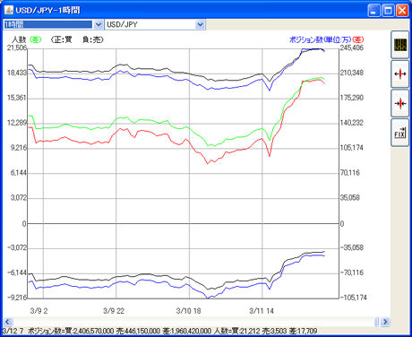Click the 18,433 left axis label
412x337 pixels.
coord(17,73)
